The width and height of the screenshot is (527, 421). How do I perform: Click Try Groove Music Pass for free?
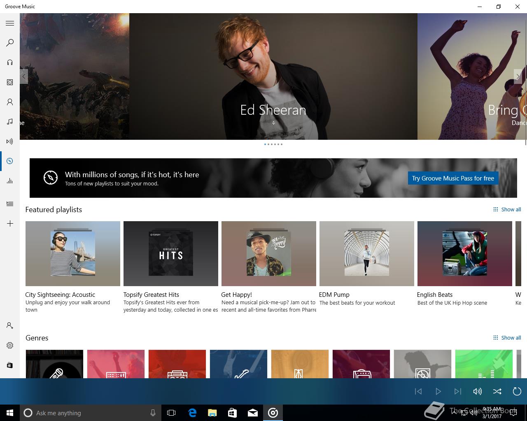[x=453, y=178]
